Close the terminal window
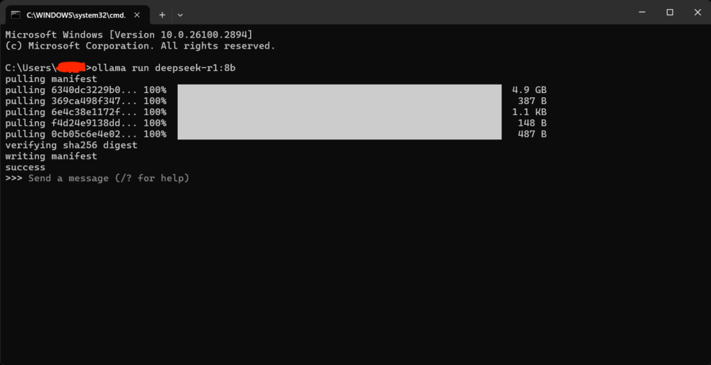 (x=697, y=12)
